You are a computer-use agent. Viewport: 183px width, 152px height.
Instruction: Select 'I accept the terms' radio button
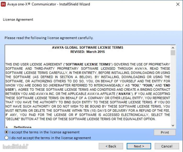(7, 132)
